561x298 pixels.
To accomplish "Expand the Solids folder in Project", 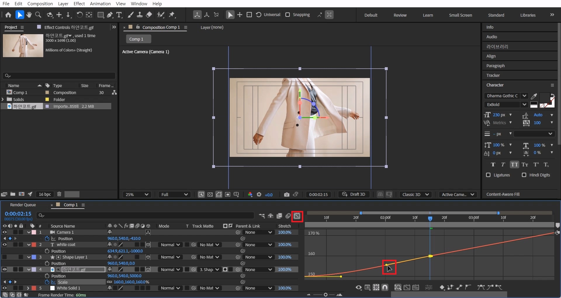I will click(3, 99).
